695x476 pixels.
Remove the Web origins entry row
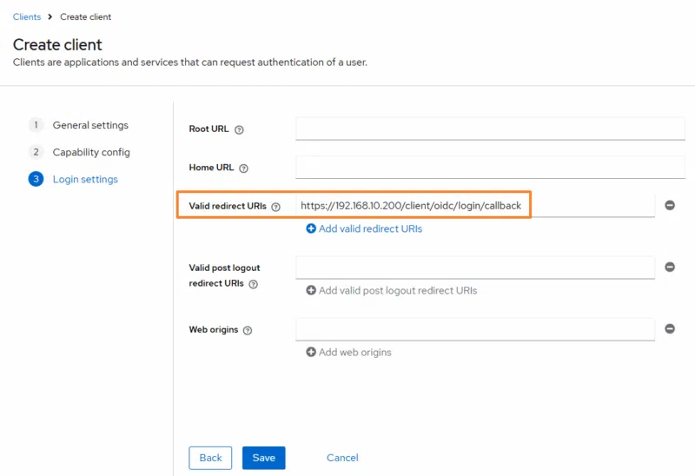[x=670, y=329]
